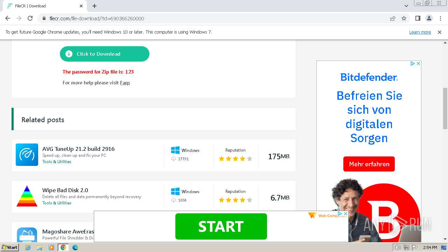Open Tools & Utilities category under Wipe Bad Disk
The image size is (448, 252).
pos(57,203)
